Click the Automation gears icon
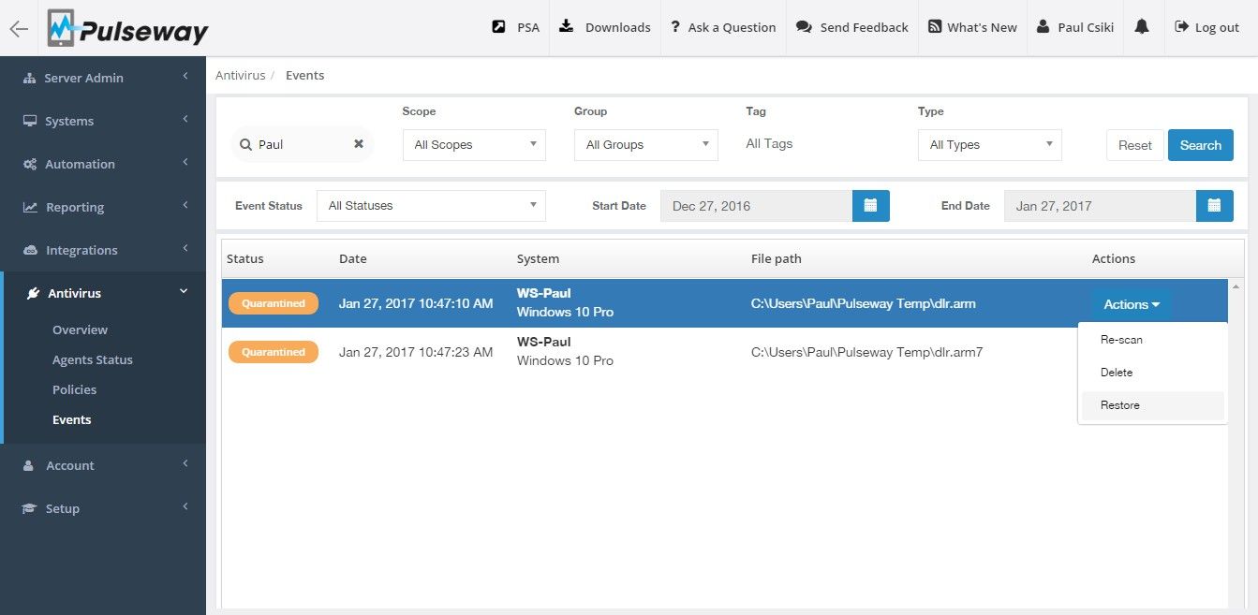1258x615 pixels. coord(29,165)
